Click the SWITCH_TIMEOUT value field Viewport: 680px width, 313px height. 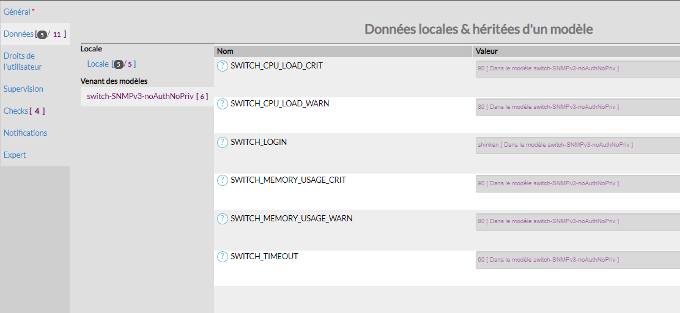[x=577, y=260]
